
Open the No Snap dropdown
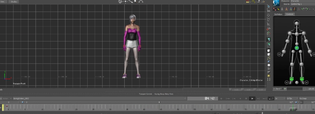tap(307, 99)
